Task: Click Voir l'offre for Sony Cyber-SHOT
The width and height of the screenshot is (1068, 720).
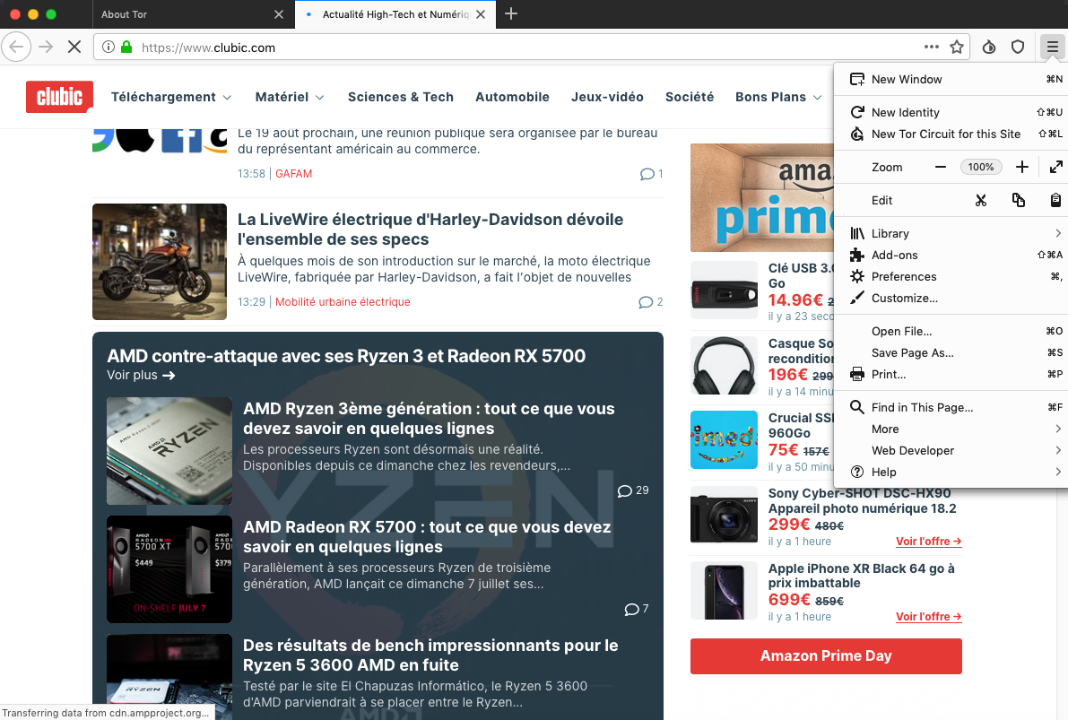Action: [x=928, y=542]
